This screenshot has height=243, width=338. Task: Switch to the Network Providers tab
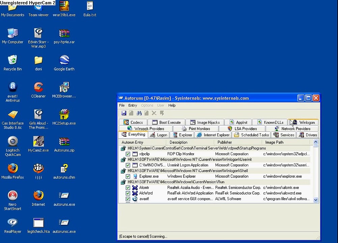tap(292, 129)
